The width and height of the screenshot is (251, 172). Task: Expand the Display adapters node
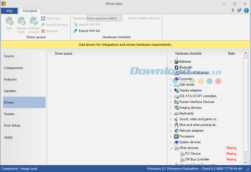point(171,90)
